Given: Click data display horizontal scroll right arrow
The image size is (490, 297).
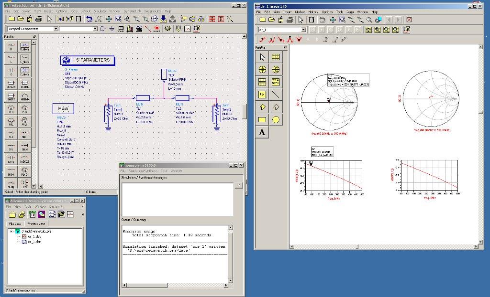Looking at the screenshot, I should (476, 246).
